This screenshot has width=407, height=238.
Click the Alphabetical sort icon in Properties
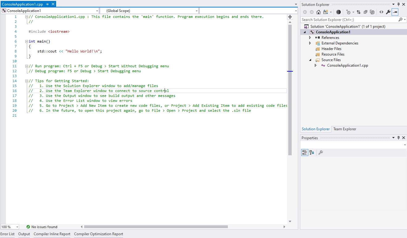click(312, 152)
